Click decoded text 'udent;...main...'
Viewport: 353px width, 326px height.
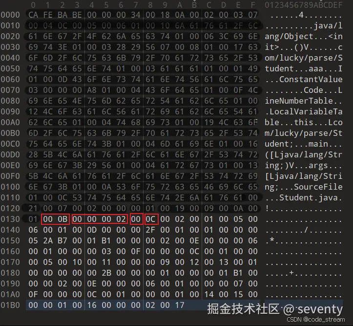pos(304,144)
